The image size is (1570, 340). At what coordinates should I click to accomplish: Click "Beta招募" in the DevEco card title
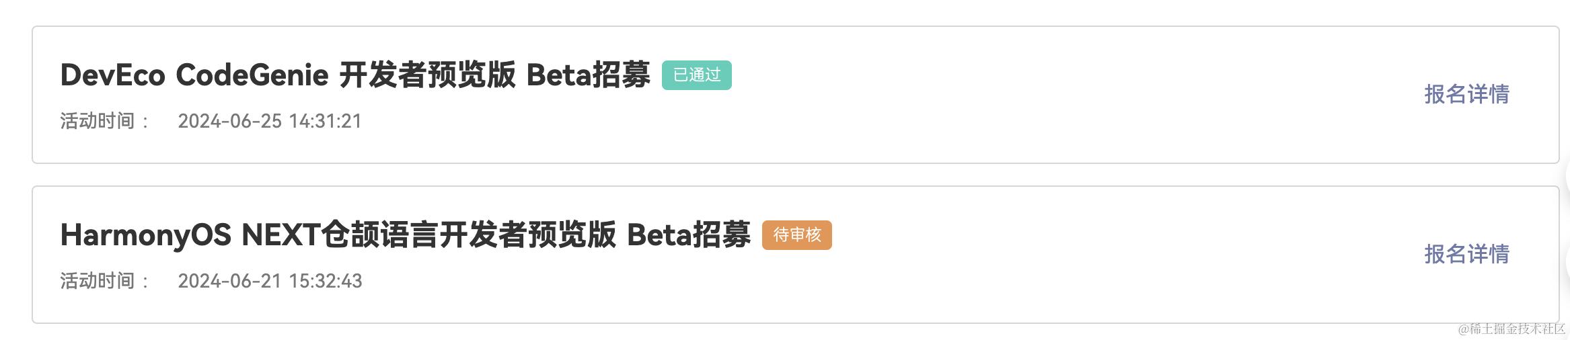pyautogui.click(x=588, y=75)
